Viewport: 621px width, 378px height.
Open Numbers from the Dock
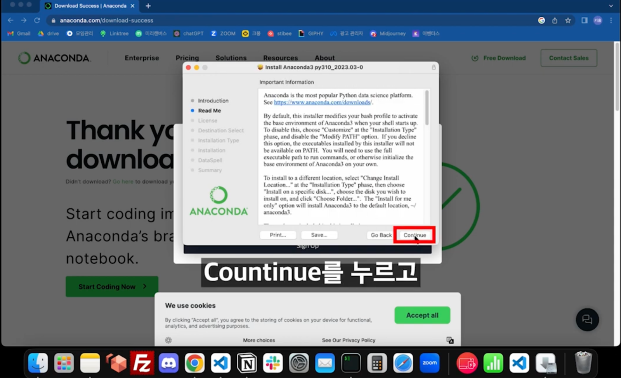click(x=493, y=363)
